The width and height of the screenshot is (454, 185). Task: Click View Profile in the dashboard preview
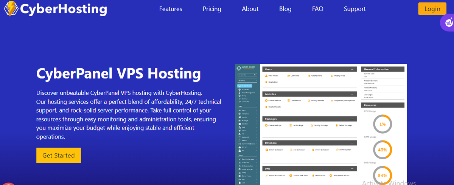(x=272, y=76)
